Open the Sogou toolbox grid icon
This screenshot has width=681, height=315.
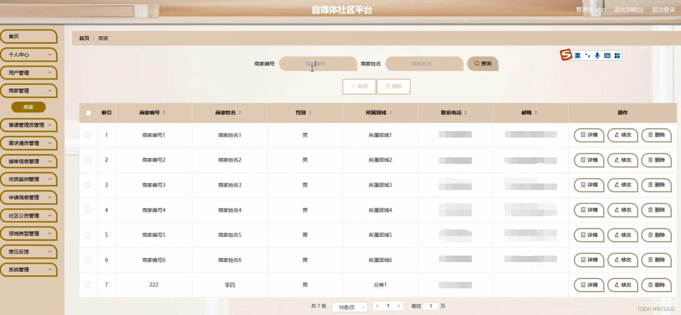617,55
